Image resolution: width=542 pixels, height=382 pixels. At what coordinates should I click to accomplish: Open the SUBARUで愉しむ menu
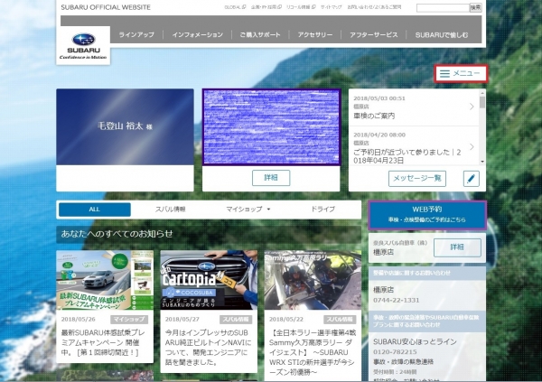[x=442, y=35]
